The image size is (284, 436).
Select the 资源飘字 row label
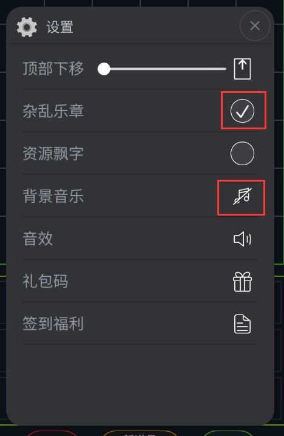[x=53, y=153]
